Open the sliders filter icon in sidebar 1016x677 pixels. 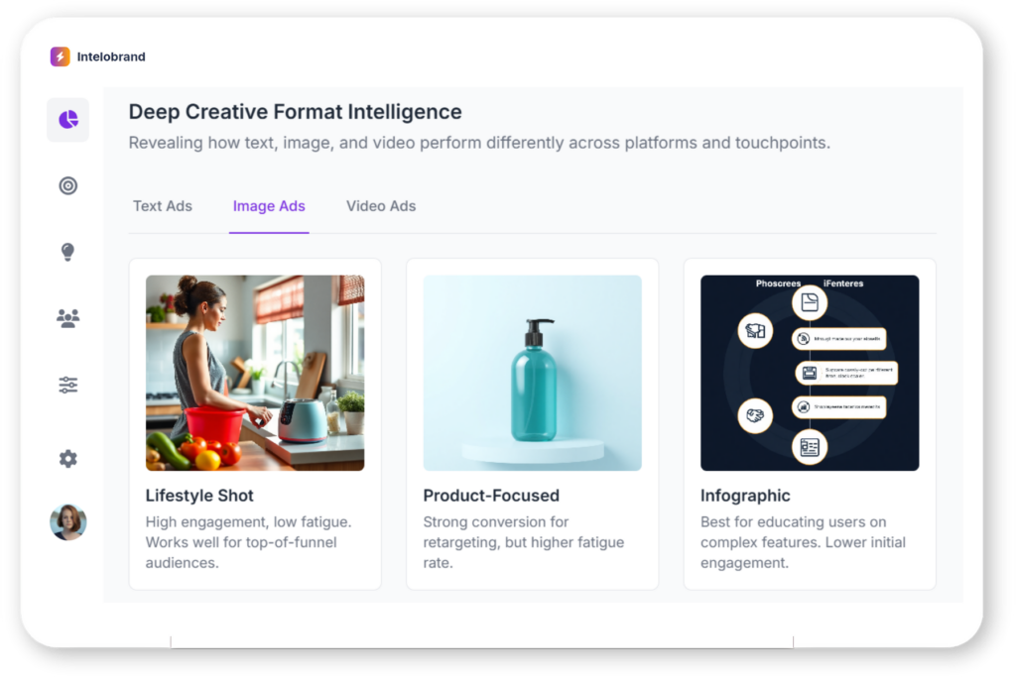pos(68,386)
